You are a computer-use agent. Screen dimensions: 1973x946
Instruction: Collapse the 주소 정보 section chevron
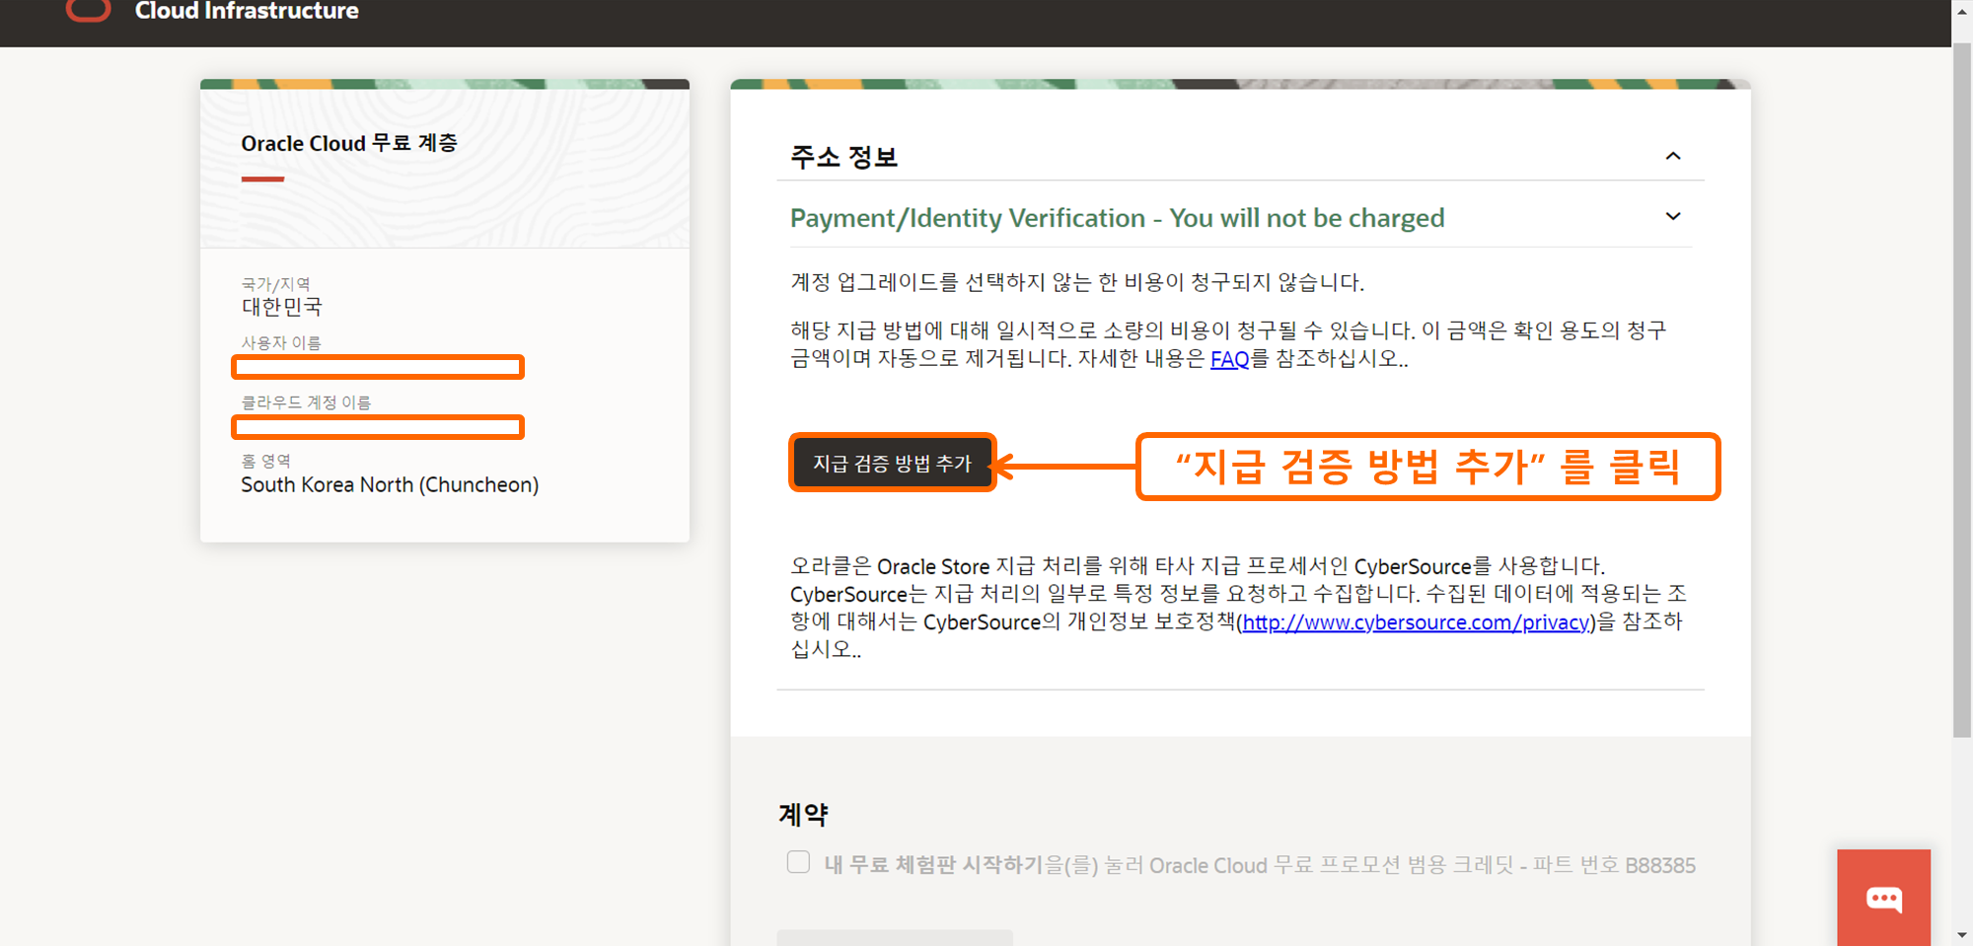pyautogui.click(x=1673, y=156)
